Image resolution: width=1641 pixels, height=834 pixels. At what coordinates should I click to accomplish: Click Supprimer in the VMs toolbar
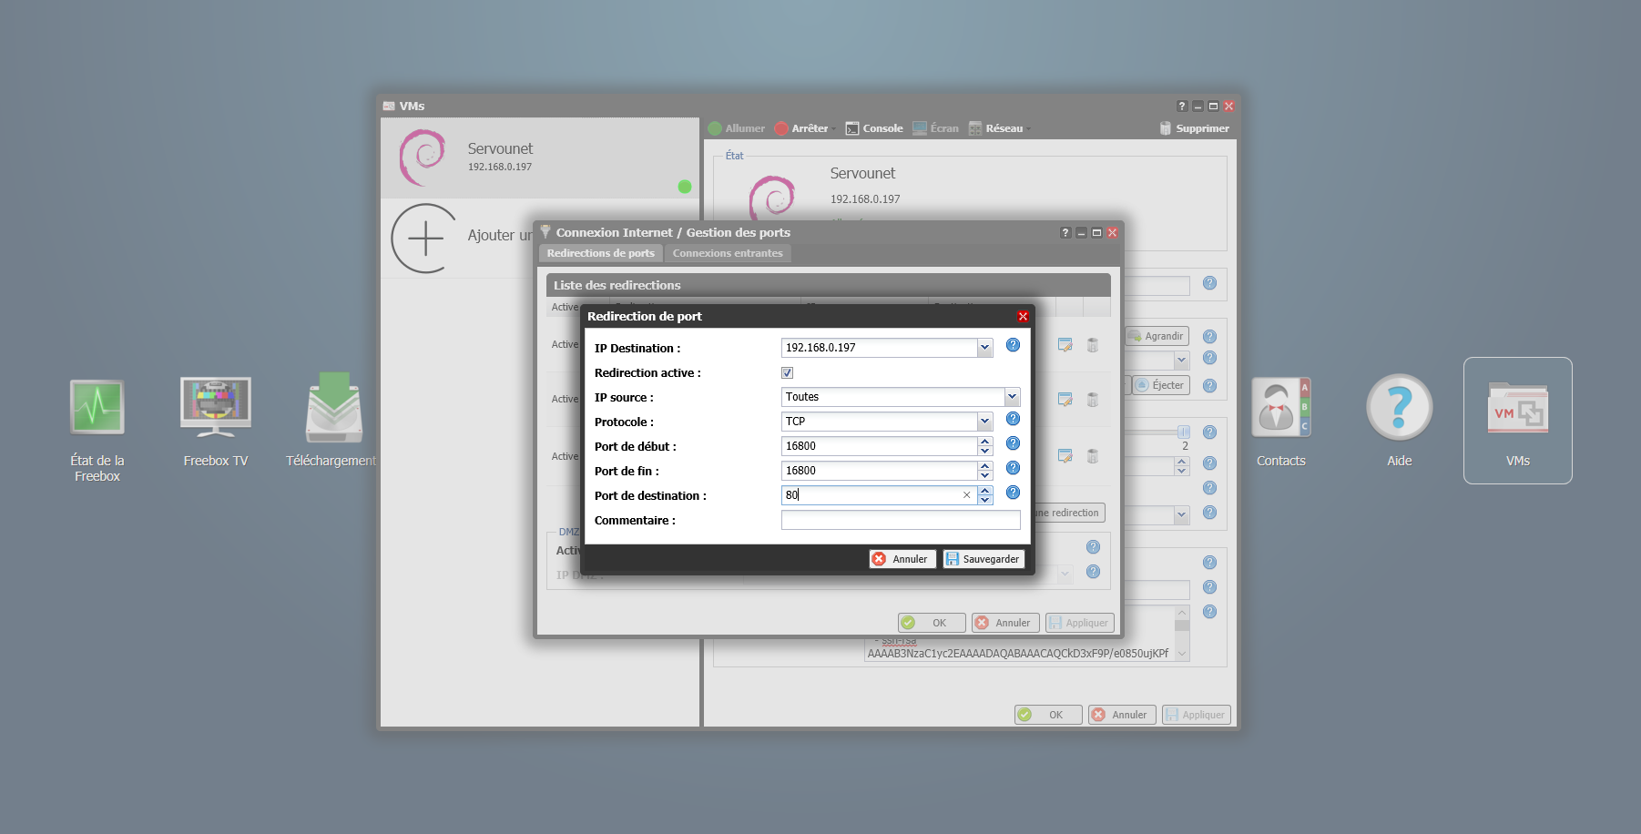1195,128
